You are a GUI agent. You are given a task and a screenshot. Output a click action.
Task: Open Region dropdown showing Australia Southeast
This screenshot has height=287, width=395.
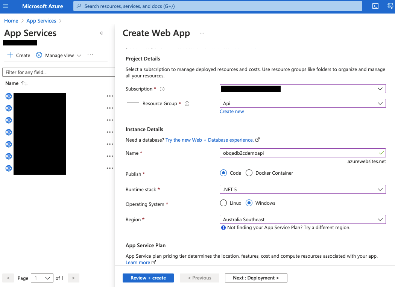click(x=303, y=219)
